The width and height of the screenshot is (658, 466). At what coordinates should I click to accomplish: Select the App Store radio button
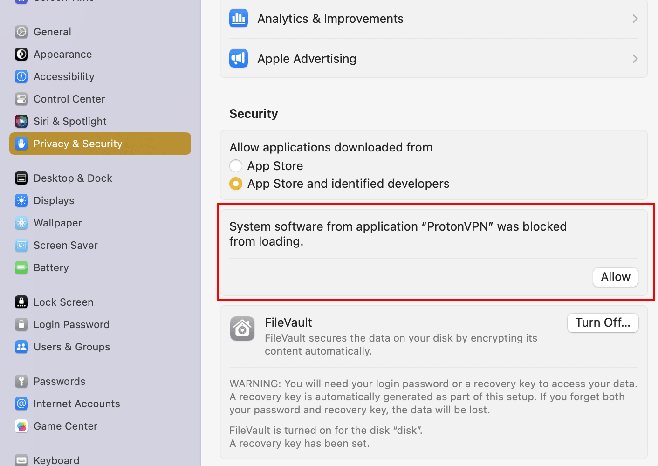pyautogui.click(x=236, y=166)
